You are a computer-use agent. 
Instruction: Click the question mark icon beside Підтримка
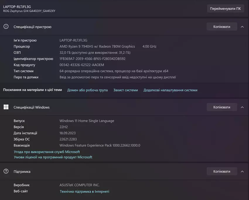(x=6, y=171)
